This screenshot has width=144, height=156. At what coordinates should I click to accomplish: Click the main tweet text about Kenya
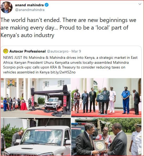point(68,27)
